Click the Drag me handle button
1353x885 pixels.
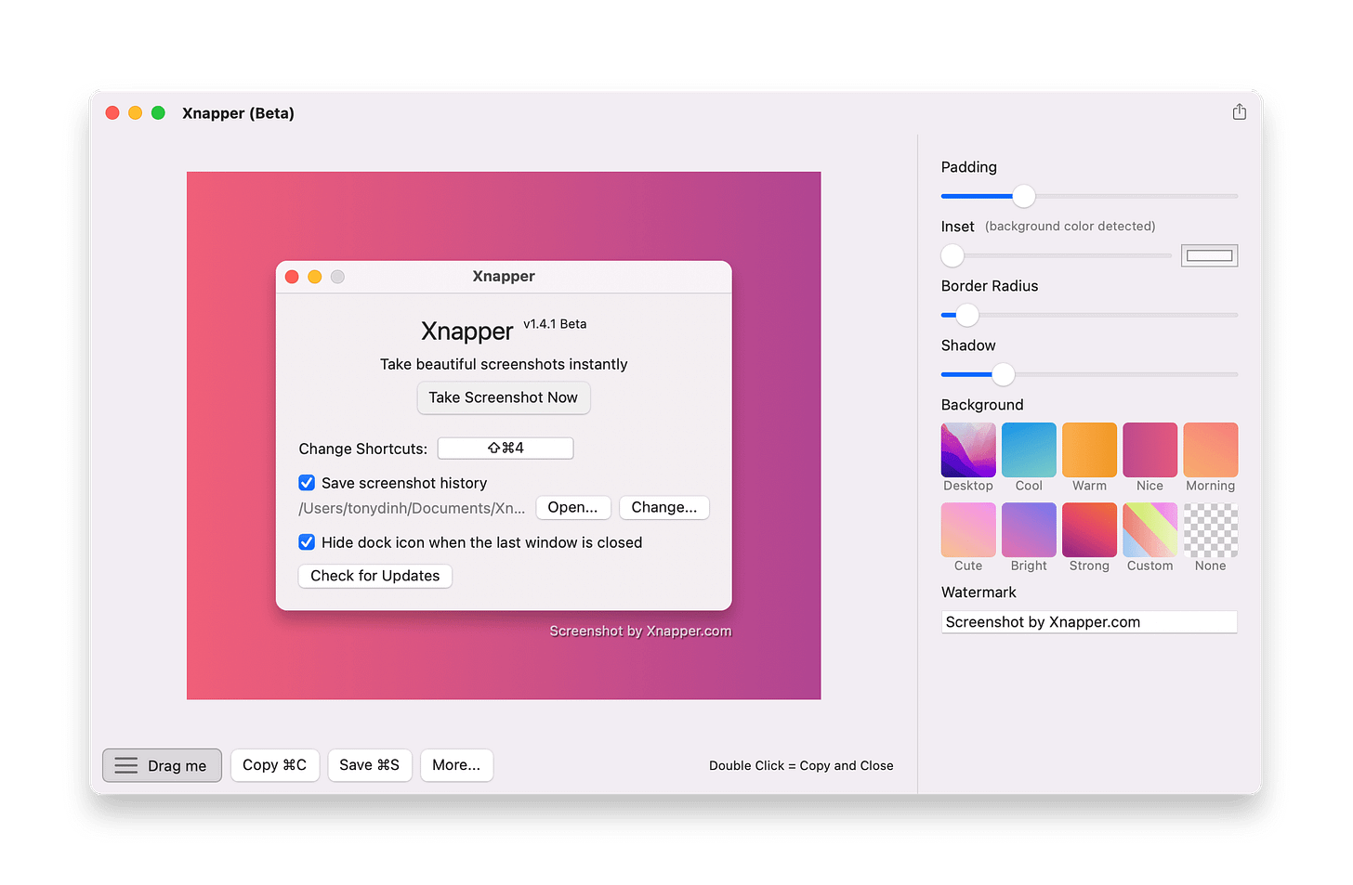point(162,765)
